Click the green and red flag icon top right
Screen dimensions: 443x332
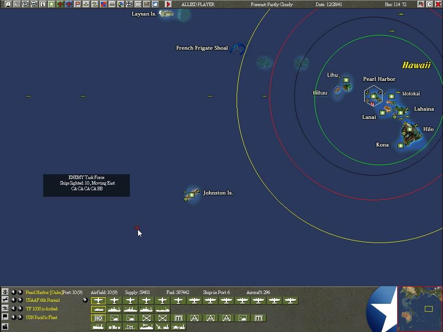coord(421,4)
